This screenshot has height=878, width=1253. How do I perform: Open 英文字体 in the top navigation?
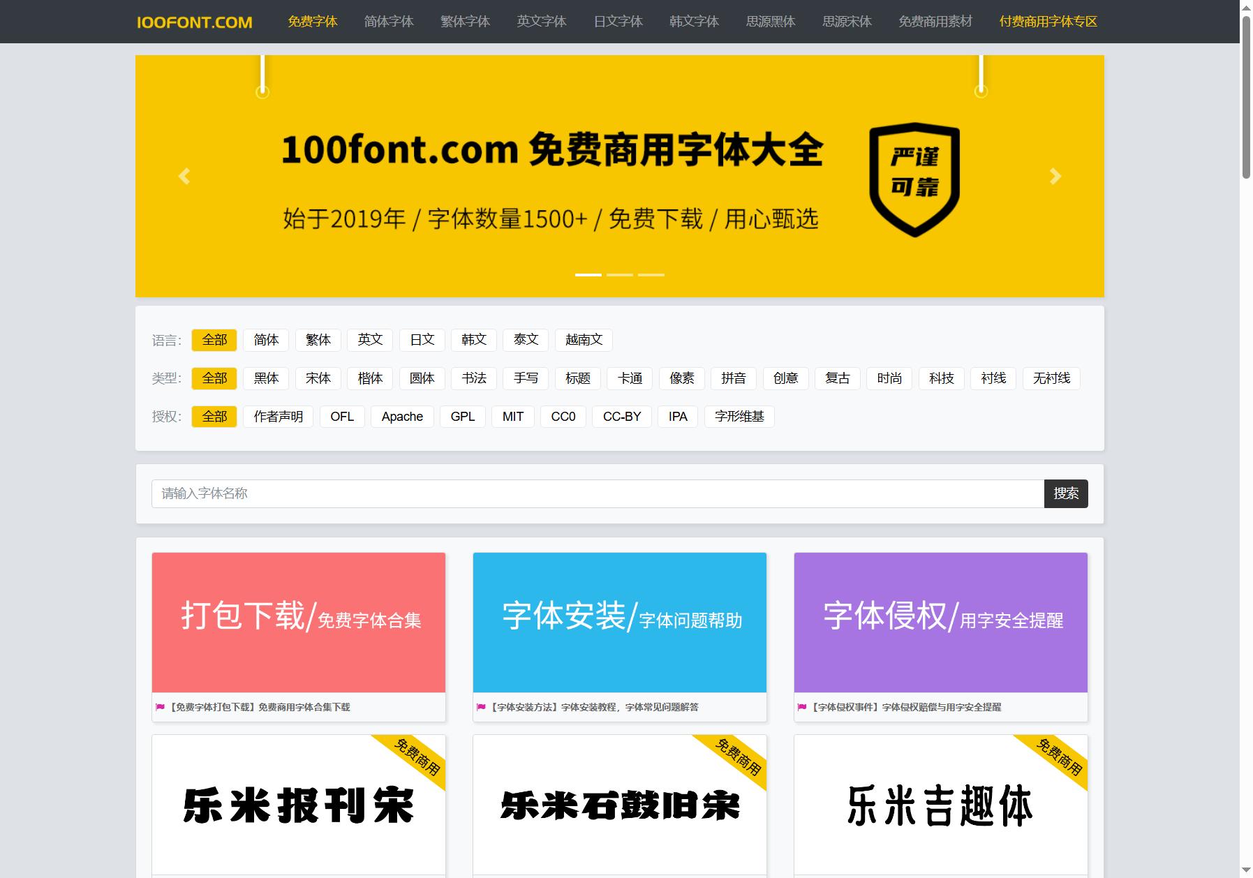pos(542,22)
